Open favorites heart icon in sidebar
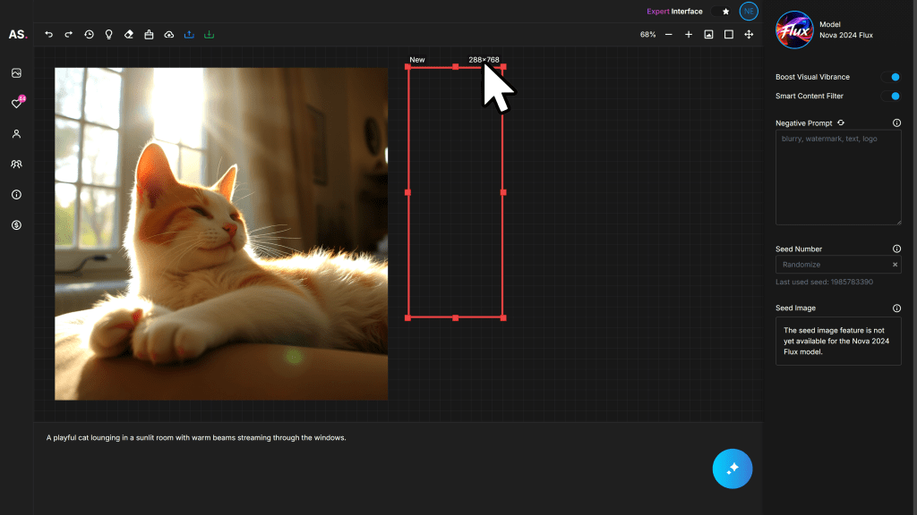 pyautogui.click(x=16, y=104)
